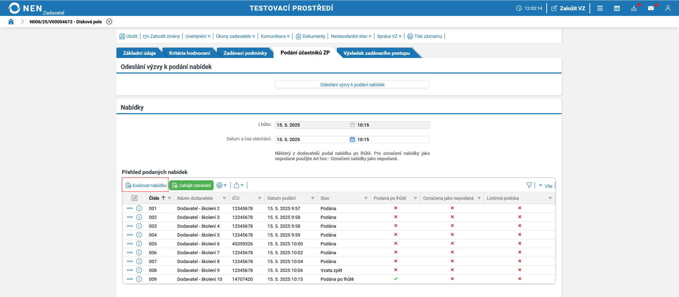Open export dropdown in offers toolbar
The height and width of the screenshot is (297, 679).
click(x=239, y=185)
